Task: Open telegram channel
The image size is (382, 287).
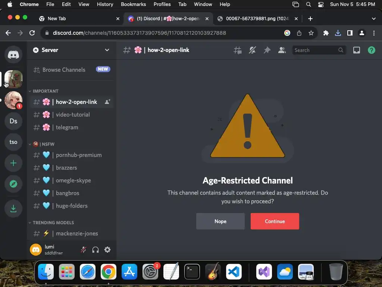Action: (x=71, y=127)
